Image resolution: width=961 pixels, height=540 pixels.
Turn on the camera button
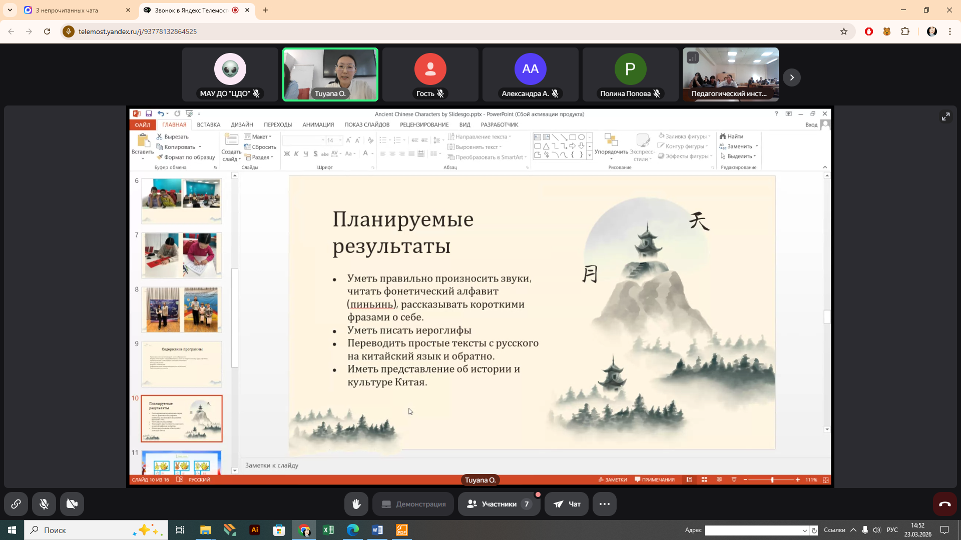[x=72, y=504]
